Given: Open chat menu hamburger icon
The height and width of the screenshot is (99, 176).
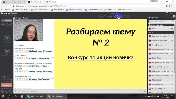Looking at the screenshot, I should (15, 91).
